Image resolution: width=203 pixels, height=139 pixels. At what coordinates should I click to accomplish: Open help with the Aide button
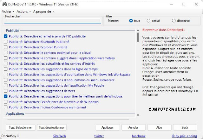159,127
